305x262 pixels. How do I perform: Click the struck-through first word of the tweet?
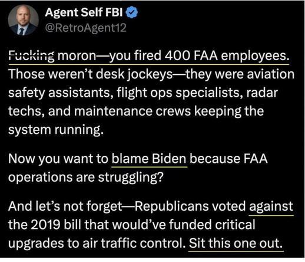coord(31,56)
